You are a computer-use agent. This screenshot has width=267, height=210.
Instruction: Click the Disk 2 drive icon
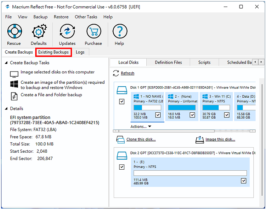click(122, 156)
